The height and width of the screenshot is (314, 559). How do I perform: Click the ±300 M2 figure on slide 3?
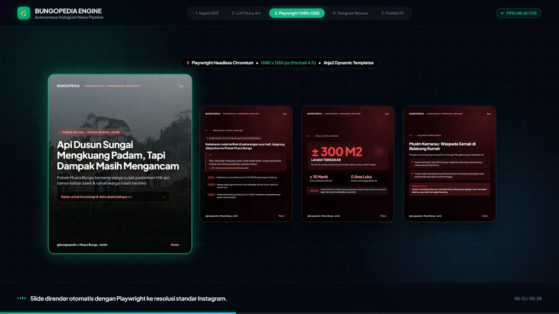(x=337, y=152)
